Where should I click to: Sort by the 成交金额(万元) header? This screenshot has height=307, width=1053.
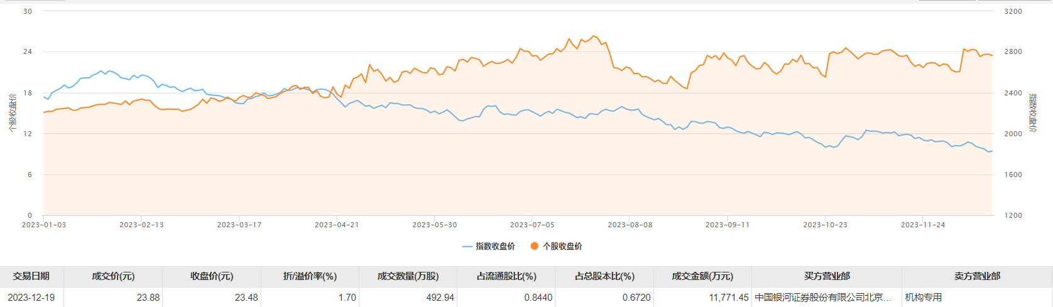click(702, 276)
